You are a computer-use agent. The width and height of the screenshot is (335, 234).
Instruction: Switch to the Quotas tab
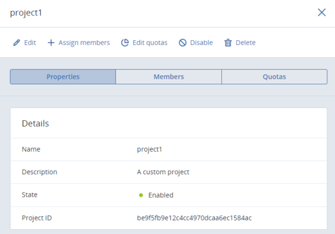pyautogui.click(x=274, y=76)
